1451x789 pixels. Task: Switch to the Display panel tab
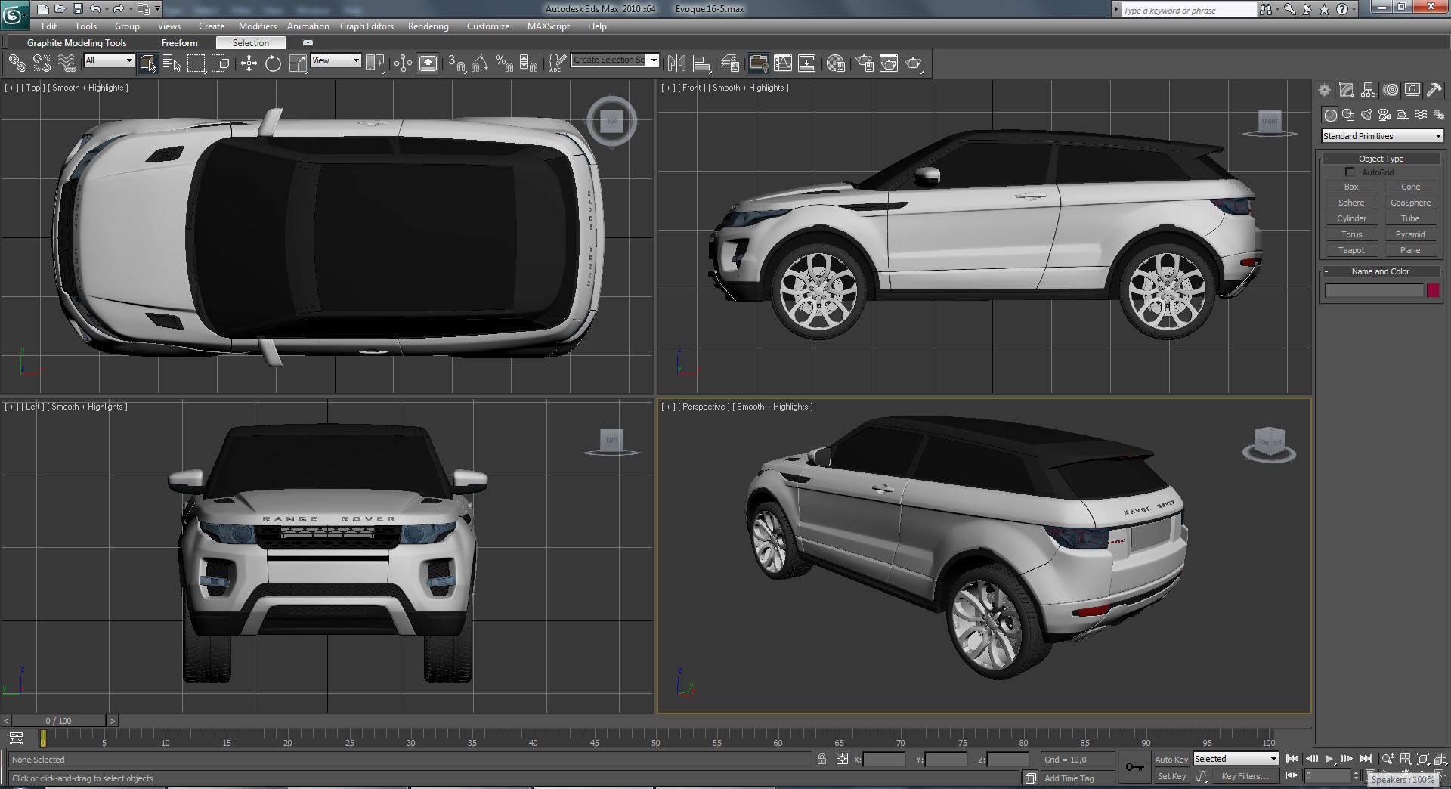point(1412,90)
